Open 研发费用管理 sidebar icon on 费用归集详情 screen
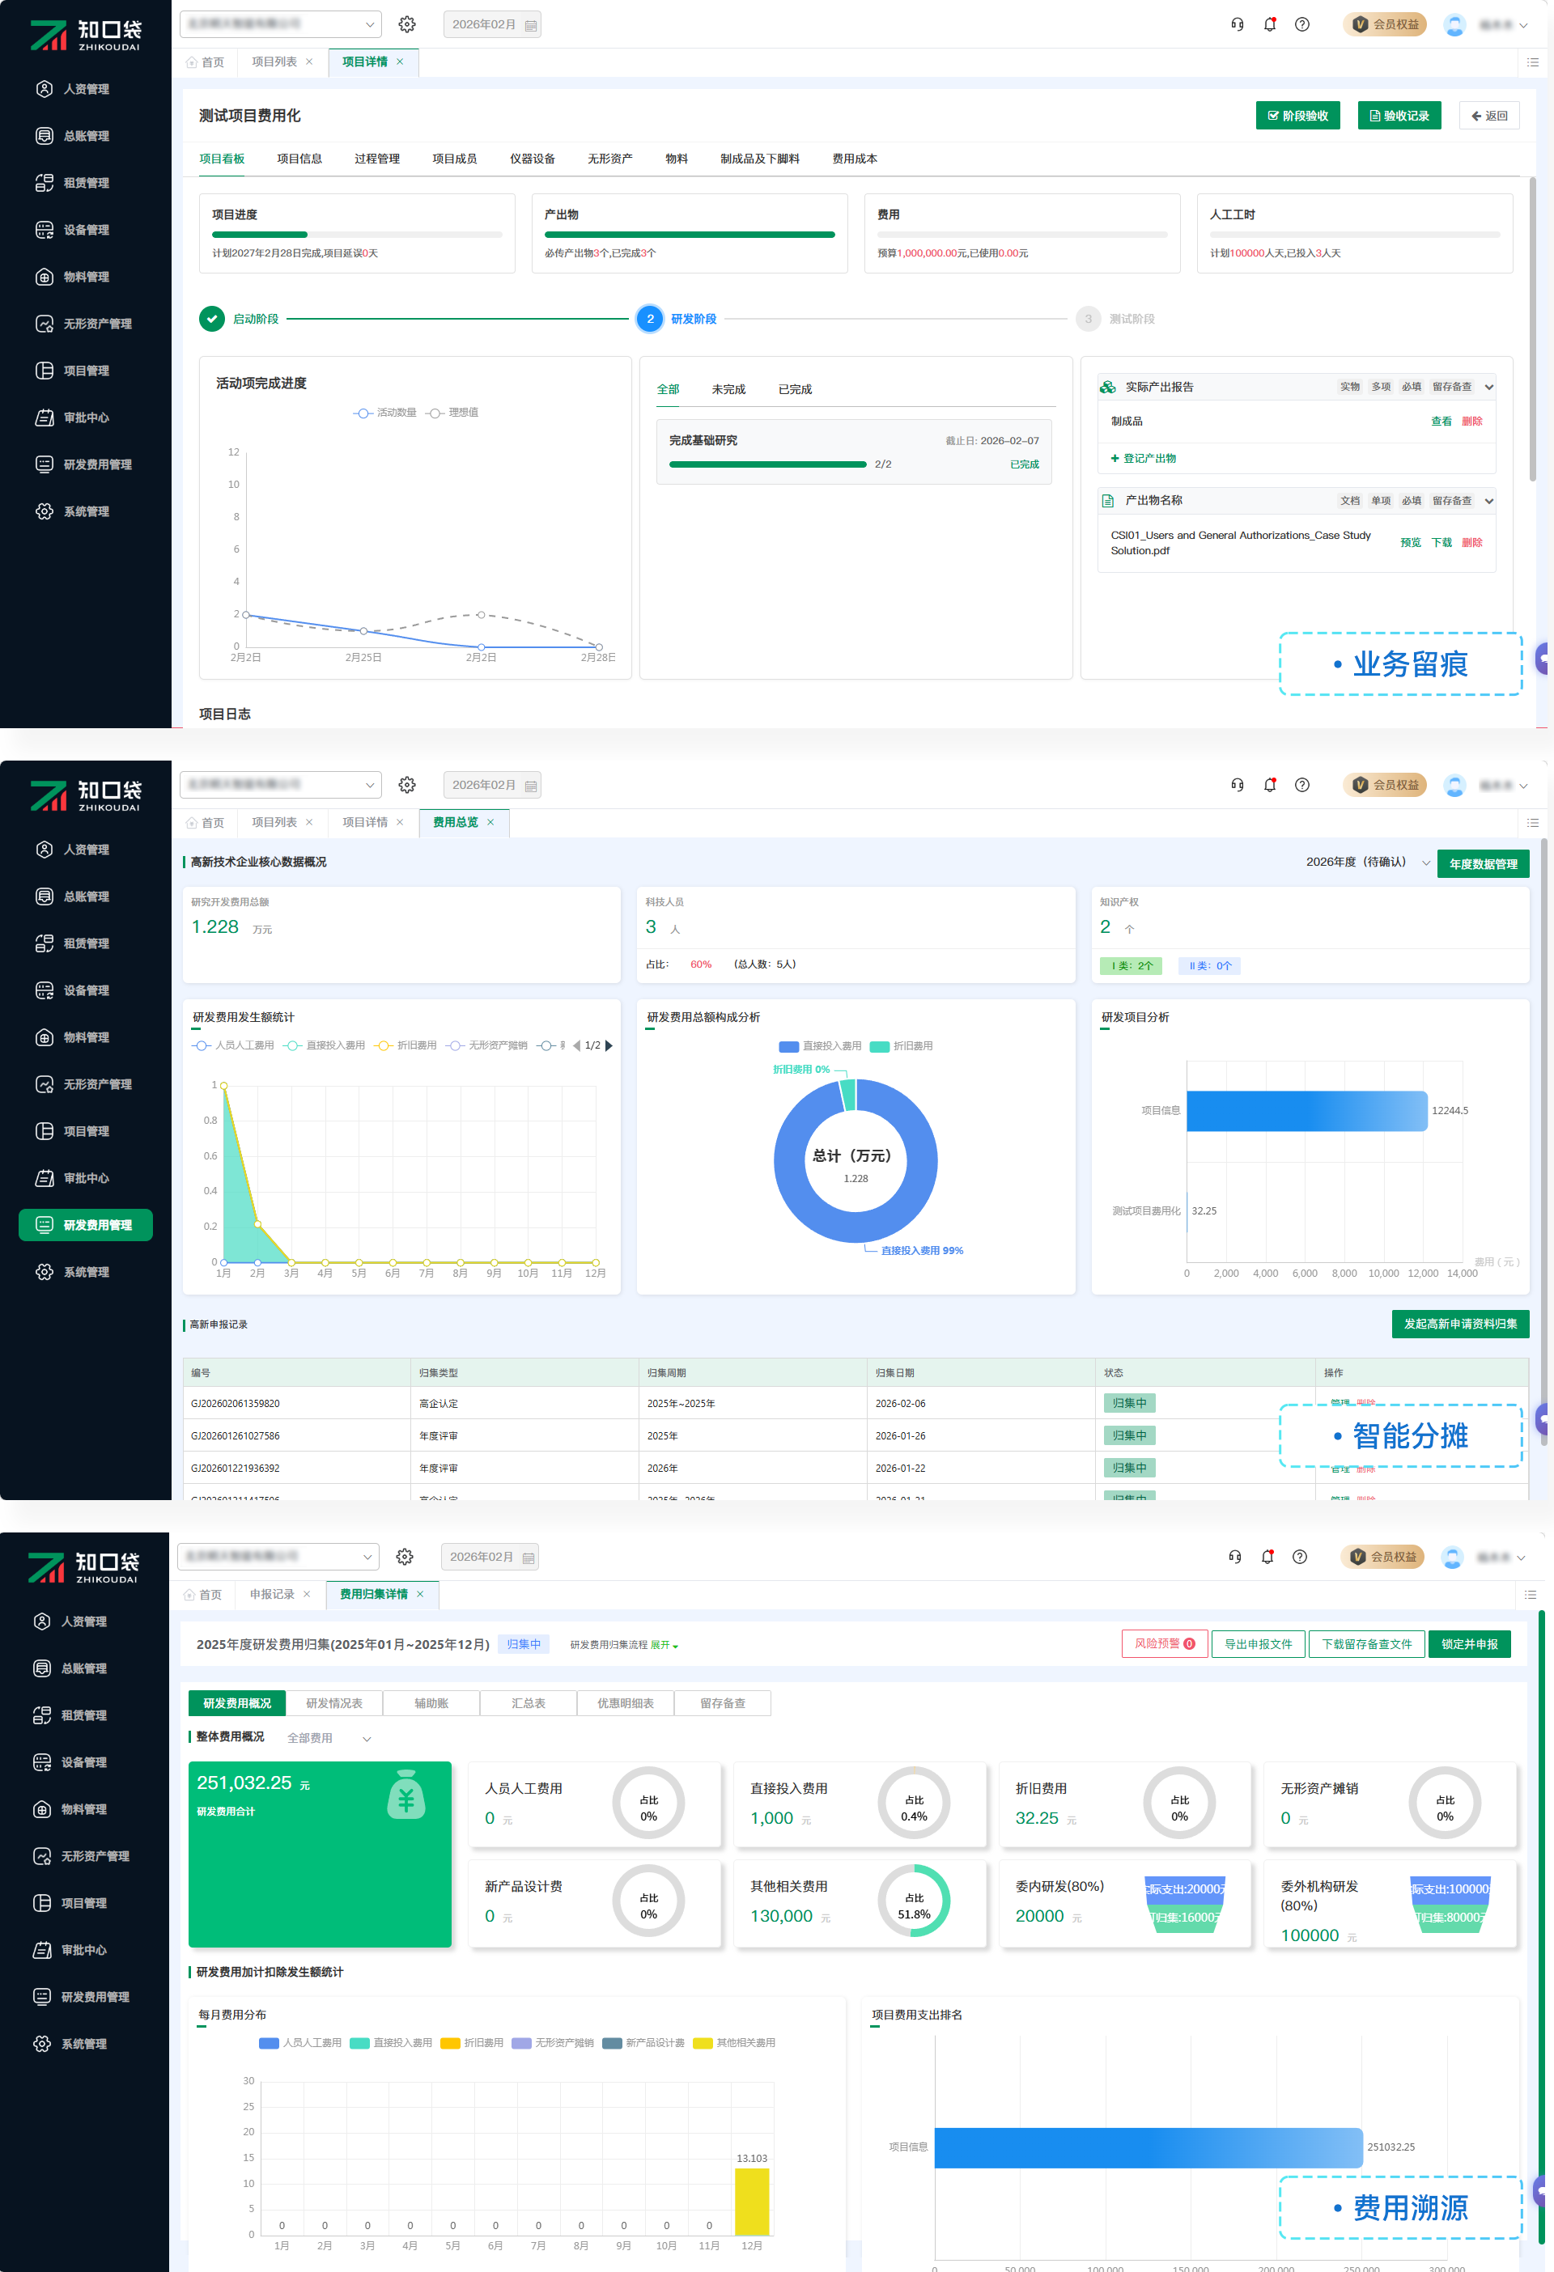 point(42,1996)
